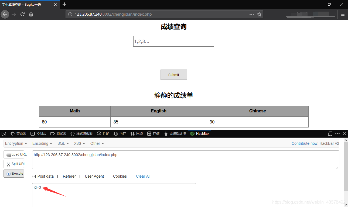Click the English column header
This screenshot has height=207, width=348.
(159, 111)
